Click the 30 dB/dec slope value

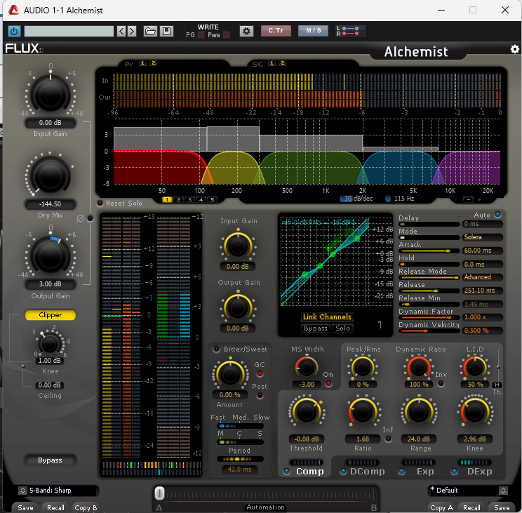pos(356,199)
